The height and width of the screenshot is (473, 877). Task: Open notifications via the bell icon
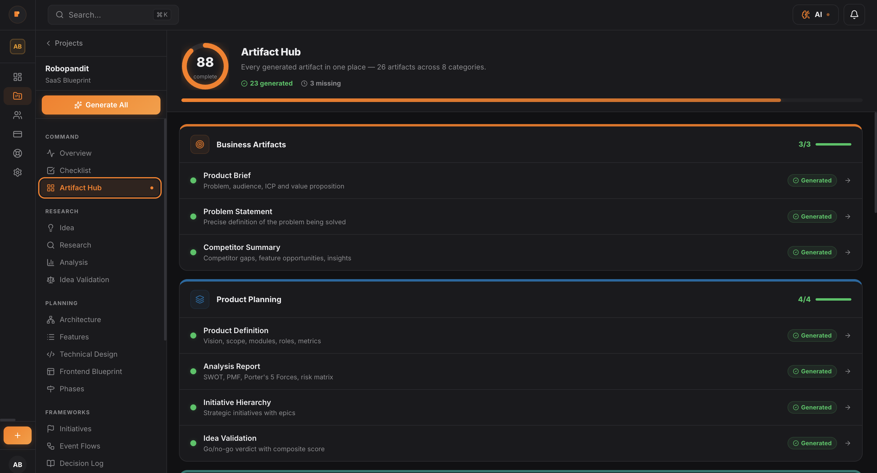point(854,14)
